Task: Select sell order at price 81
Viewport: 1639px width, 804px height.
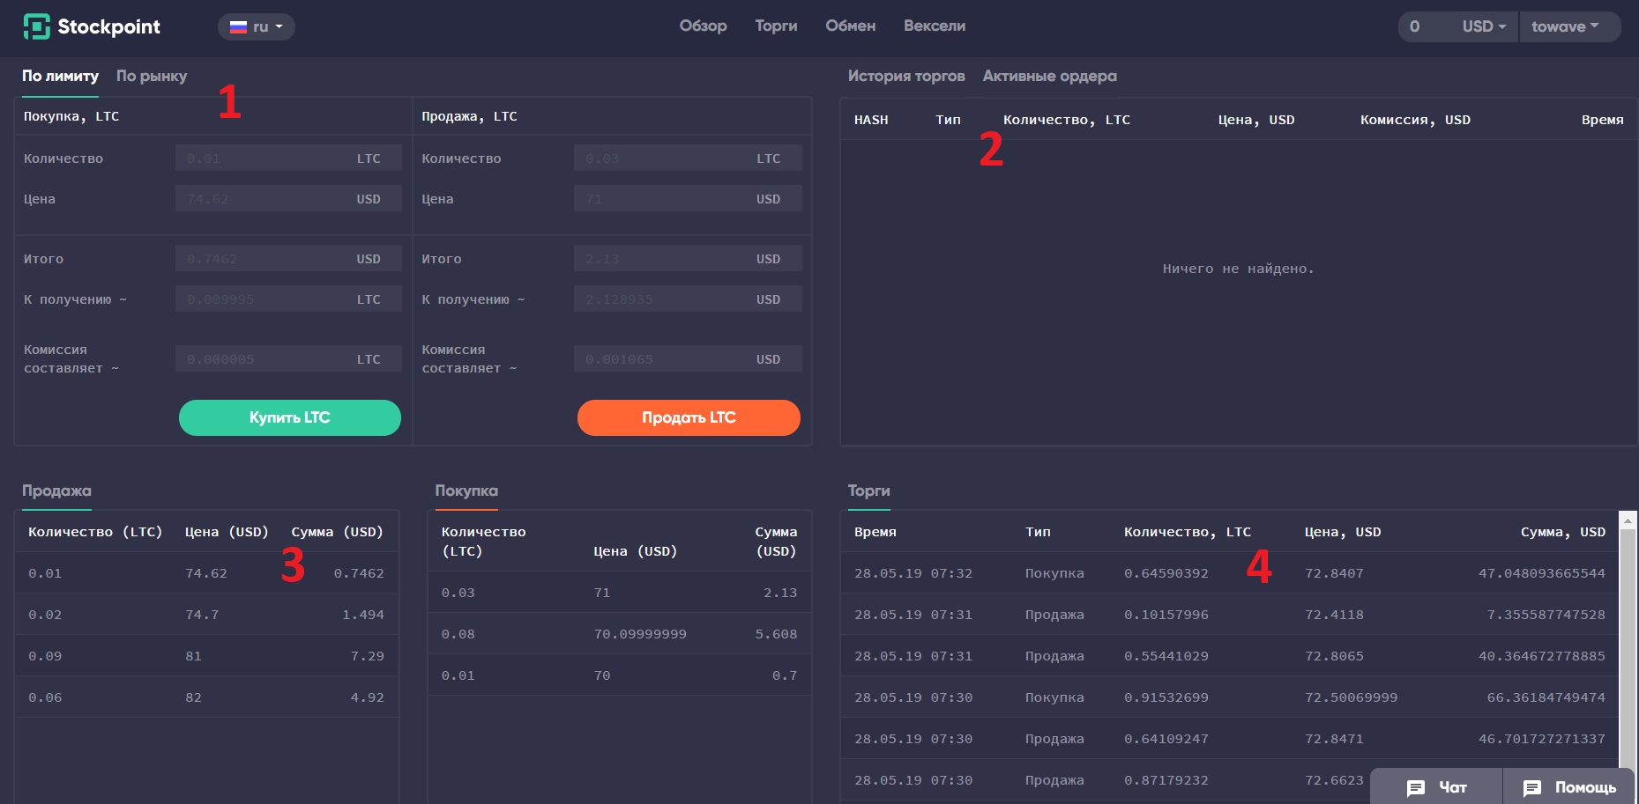Action: (x=206, y=656)
